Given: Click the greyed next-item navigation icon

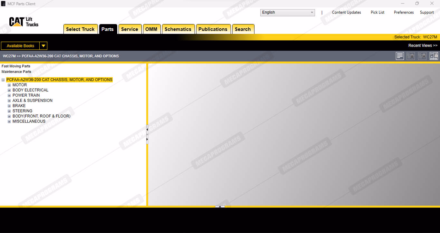Looking at the screenshot, I should 422,56.
